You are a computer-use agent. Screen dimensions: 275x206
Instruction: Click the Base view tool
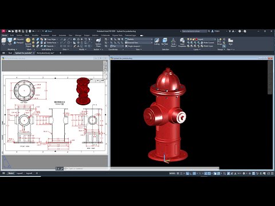coord(230,41)
